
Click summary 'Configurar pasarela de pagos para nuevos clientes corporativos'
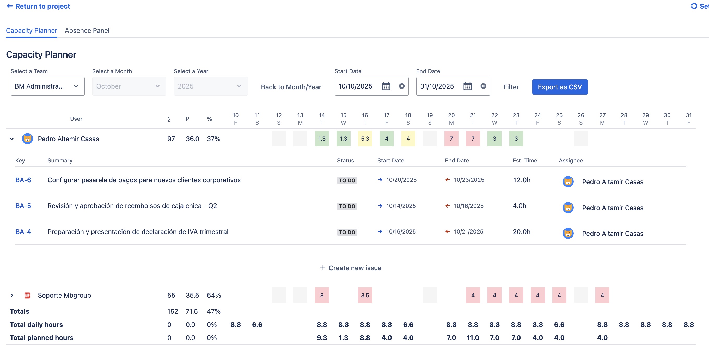144,180
